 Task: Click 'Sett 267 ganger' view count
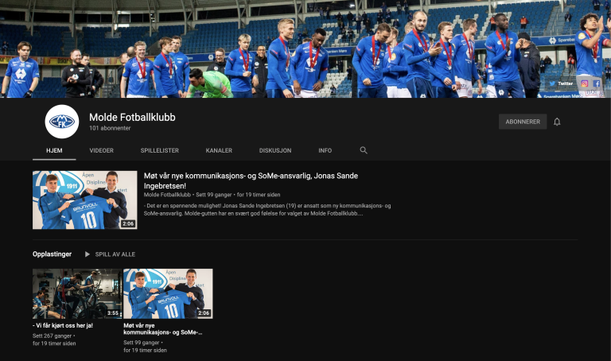pyautogui.click(x=53, y=336)
